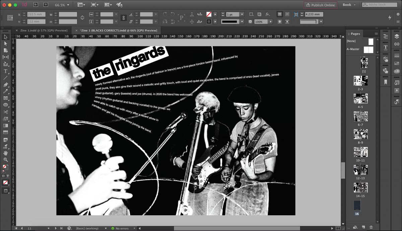Open the Effects fx button
The image size is (402, 231).
[268, 14]
